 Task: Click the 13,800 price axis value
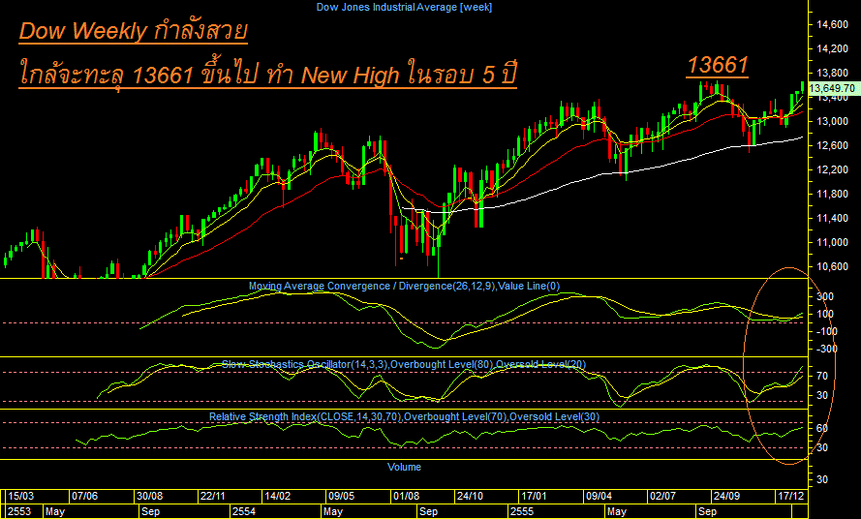(833, 73)
